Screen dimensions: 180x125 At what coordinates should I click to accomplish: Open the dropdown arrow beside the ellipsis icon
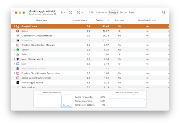click(82, 12)
